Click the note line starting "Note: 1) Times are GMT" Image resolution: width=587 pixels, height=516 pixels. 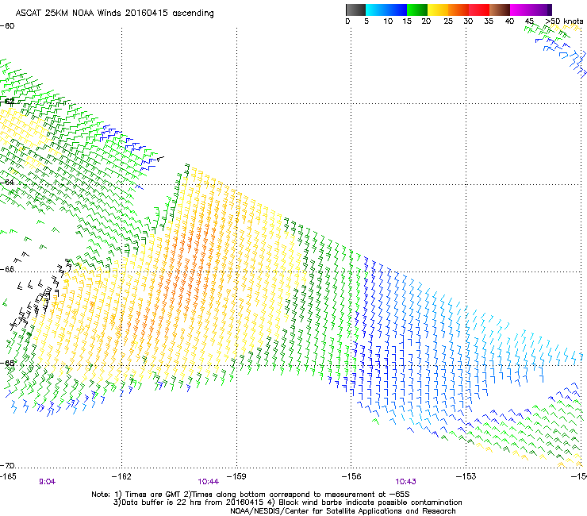tap(251, 495)
